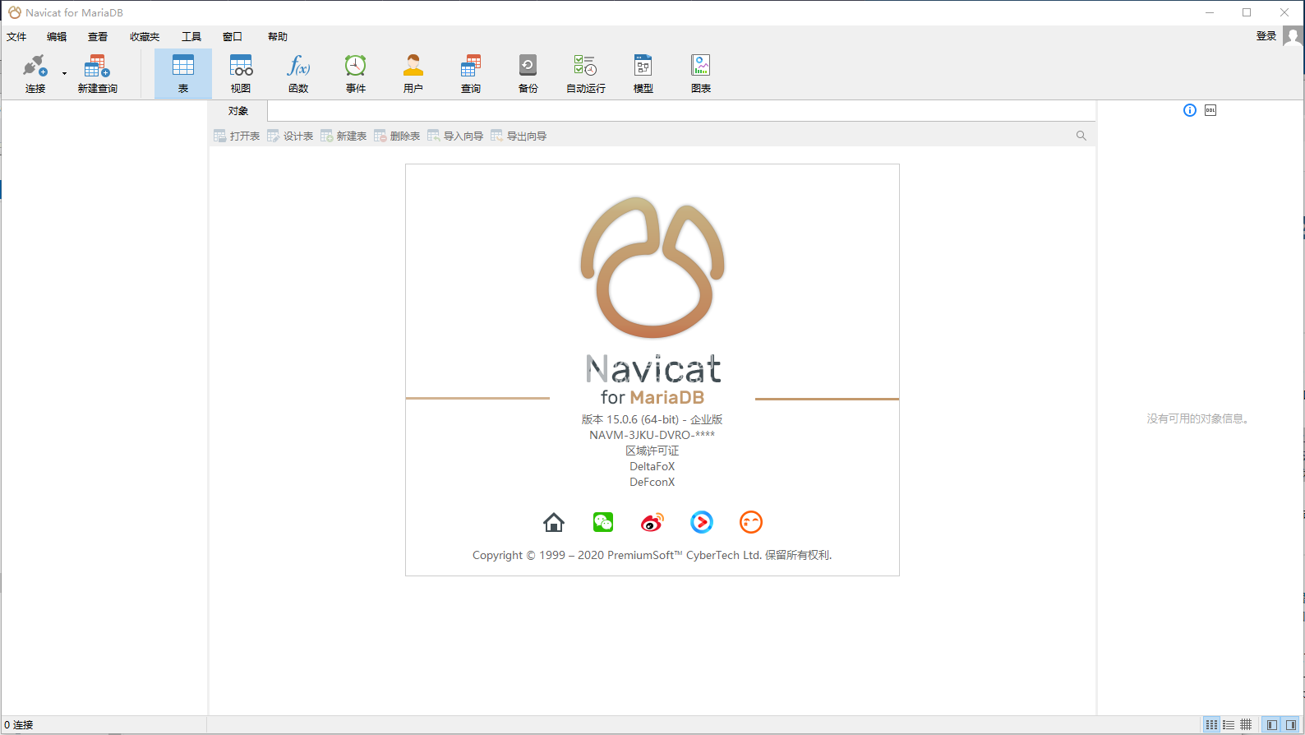Open the 编辑 menu

pyautogui.click(x=57, y=36)
